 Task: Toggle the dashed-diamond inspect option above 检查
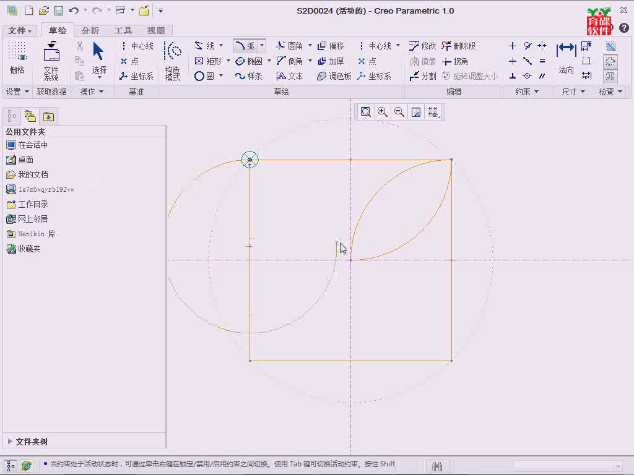(610, 61)
